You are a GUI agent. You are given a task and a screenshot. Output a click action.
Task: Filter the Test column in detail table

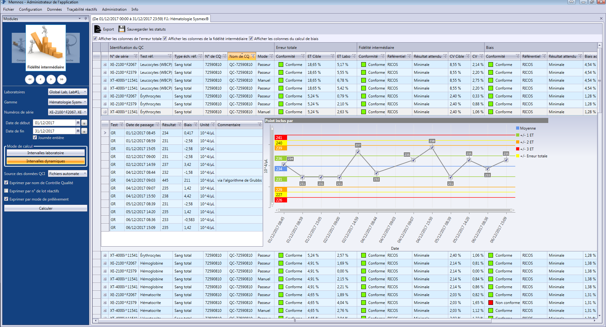coord(121,125)
